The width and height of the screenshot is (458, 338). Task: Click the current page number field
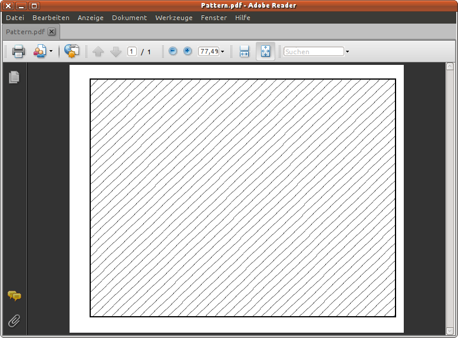coord(132,52)
